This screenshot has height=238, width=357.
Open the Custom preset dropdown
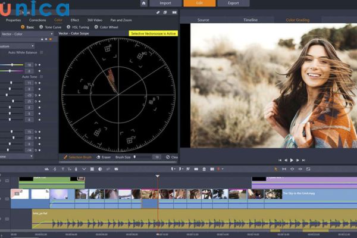17,46
